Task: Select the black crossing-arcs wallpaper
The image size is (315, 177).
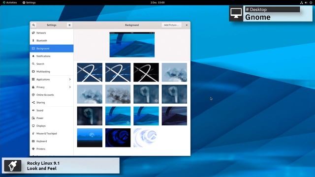Action: coord(146,72)
